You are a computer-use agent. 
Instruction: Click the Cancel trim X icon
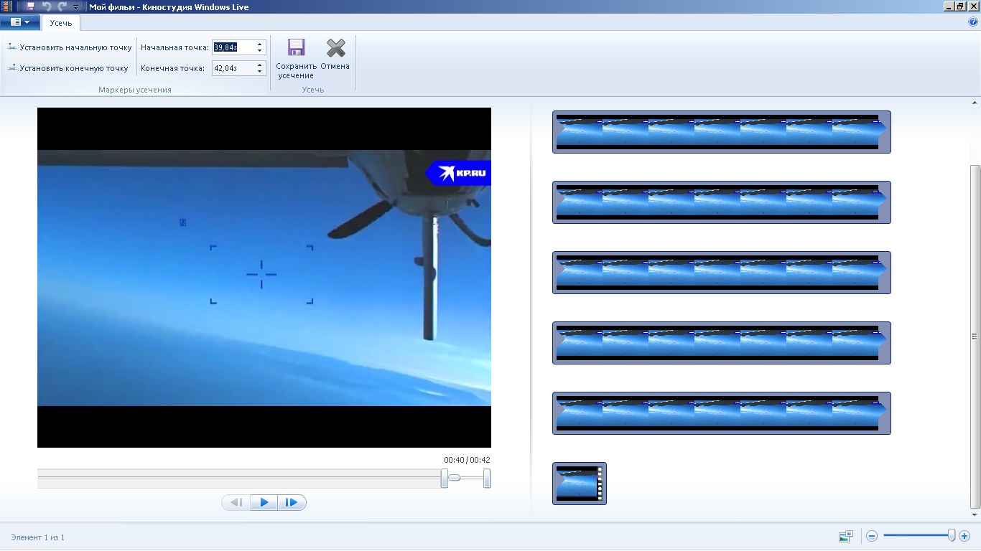(x=335, y=48)
